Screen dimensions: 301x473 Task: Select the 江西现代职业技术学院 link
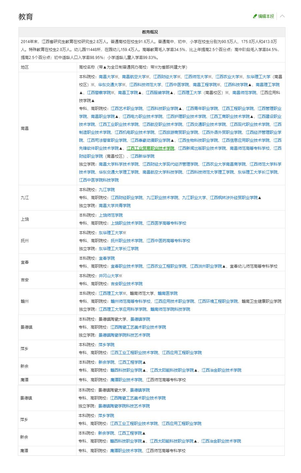(x=250, y=125)
